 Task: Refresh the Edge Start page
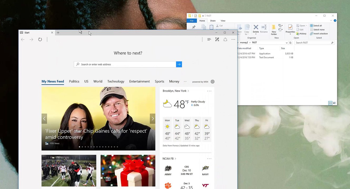click(x=40, y=39)
